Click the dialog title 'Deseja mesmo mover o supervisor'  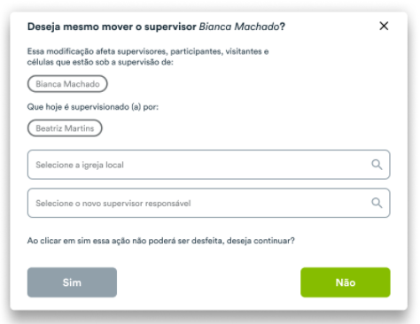point(112,27)
